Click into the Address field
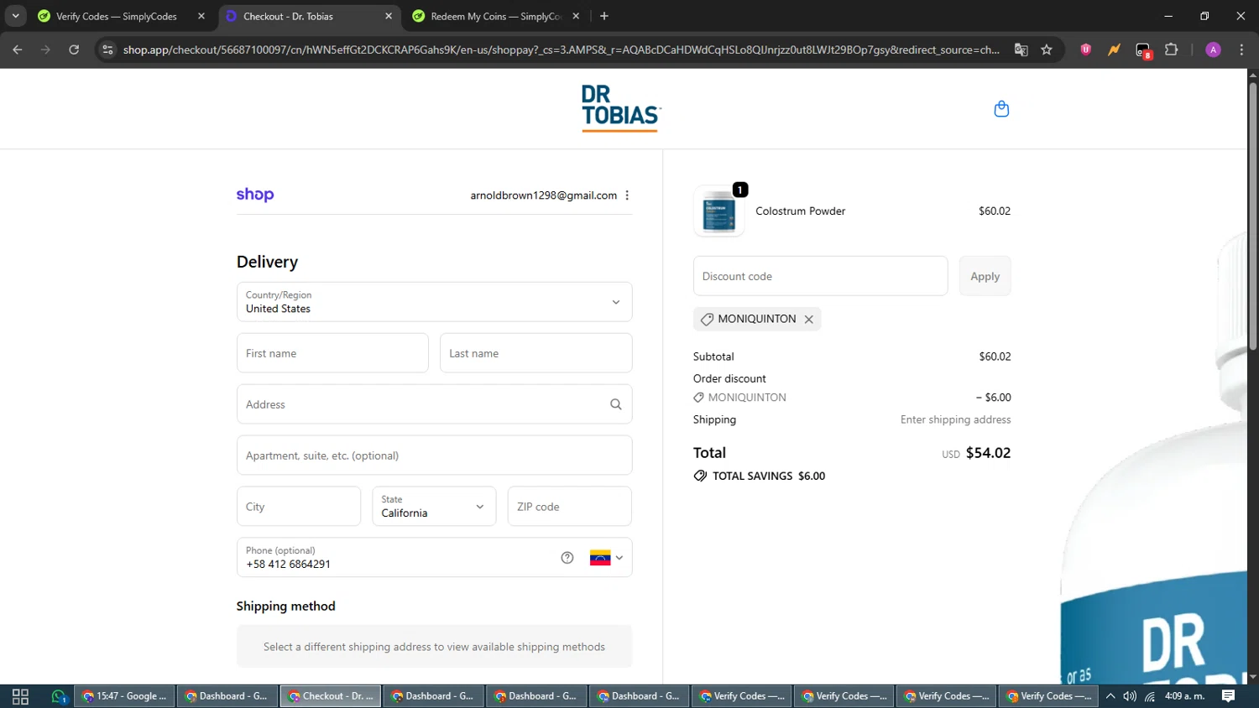 click(434, 404)
